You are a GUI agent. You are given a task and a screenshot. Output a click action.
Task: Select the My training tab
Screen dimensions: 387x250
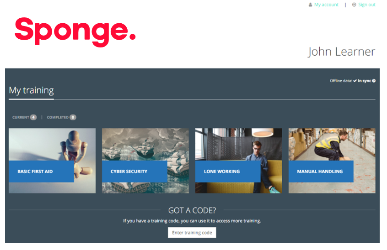point(32,90)
